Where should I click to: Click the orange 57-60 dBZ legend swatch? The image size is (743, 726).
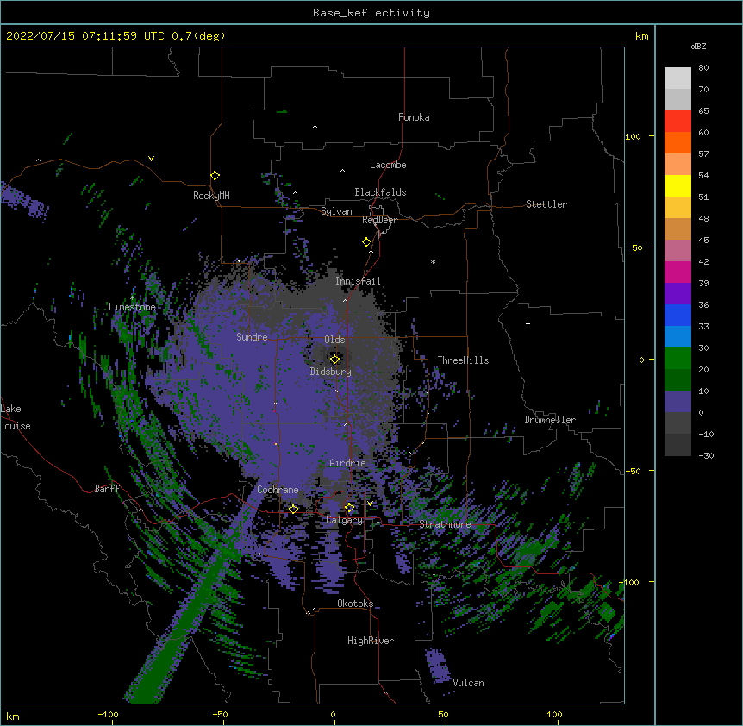pos(677,142)
